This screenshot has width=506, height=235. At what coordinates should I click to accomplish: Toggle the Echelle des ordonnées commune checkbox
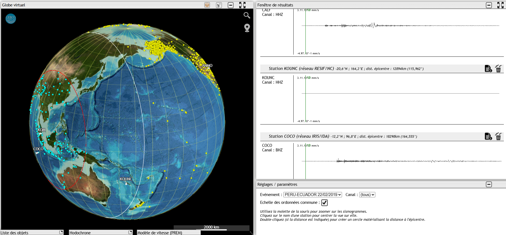[x=325, y=203]
